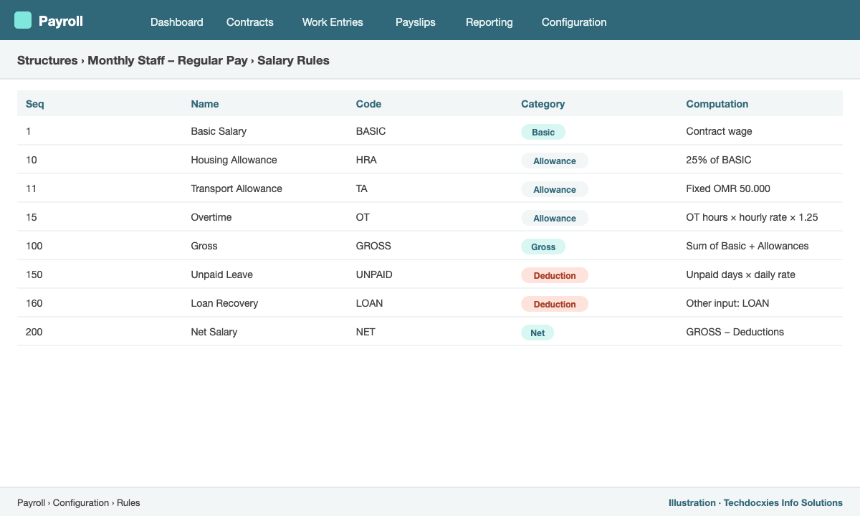Open the Net Salary rule

tap(214, 332)
